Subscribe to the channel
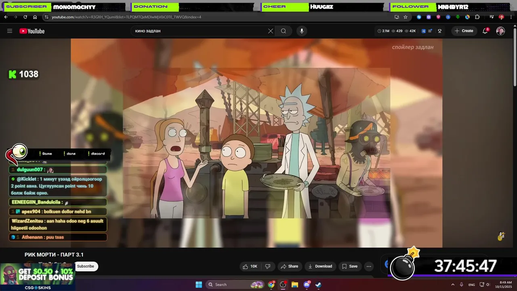The image size is (517, 291). click(x=86, y=266)
